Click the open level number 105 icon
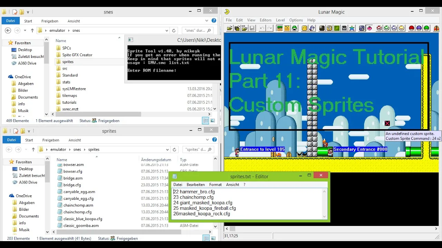Image resolution: width=442 pixels, height=248 pixels. (x=244, y=28)
